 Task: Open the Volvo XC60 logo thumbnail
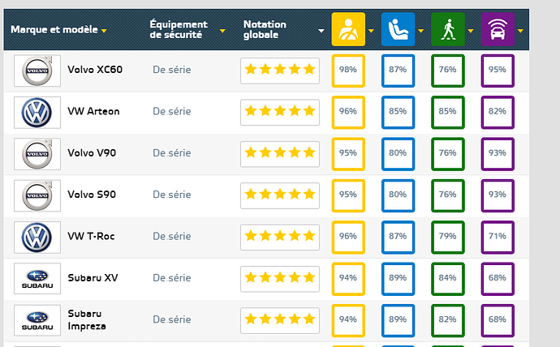click(37, 71)
